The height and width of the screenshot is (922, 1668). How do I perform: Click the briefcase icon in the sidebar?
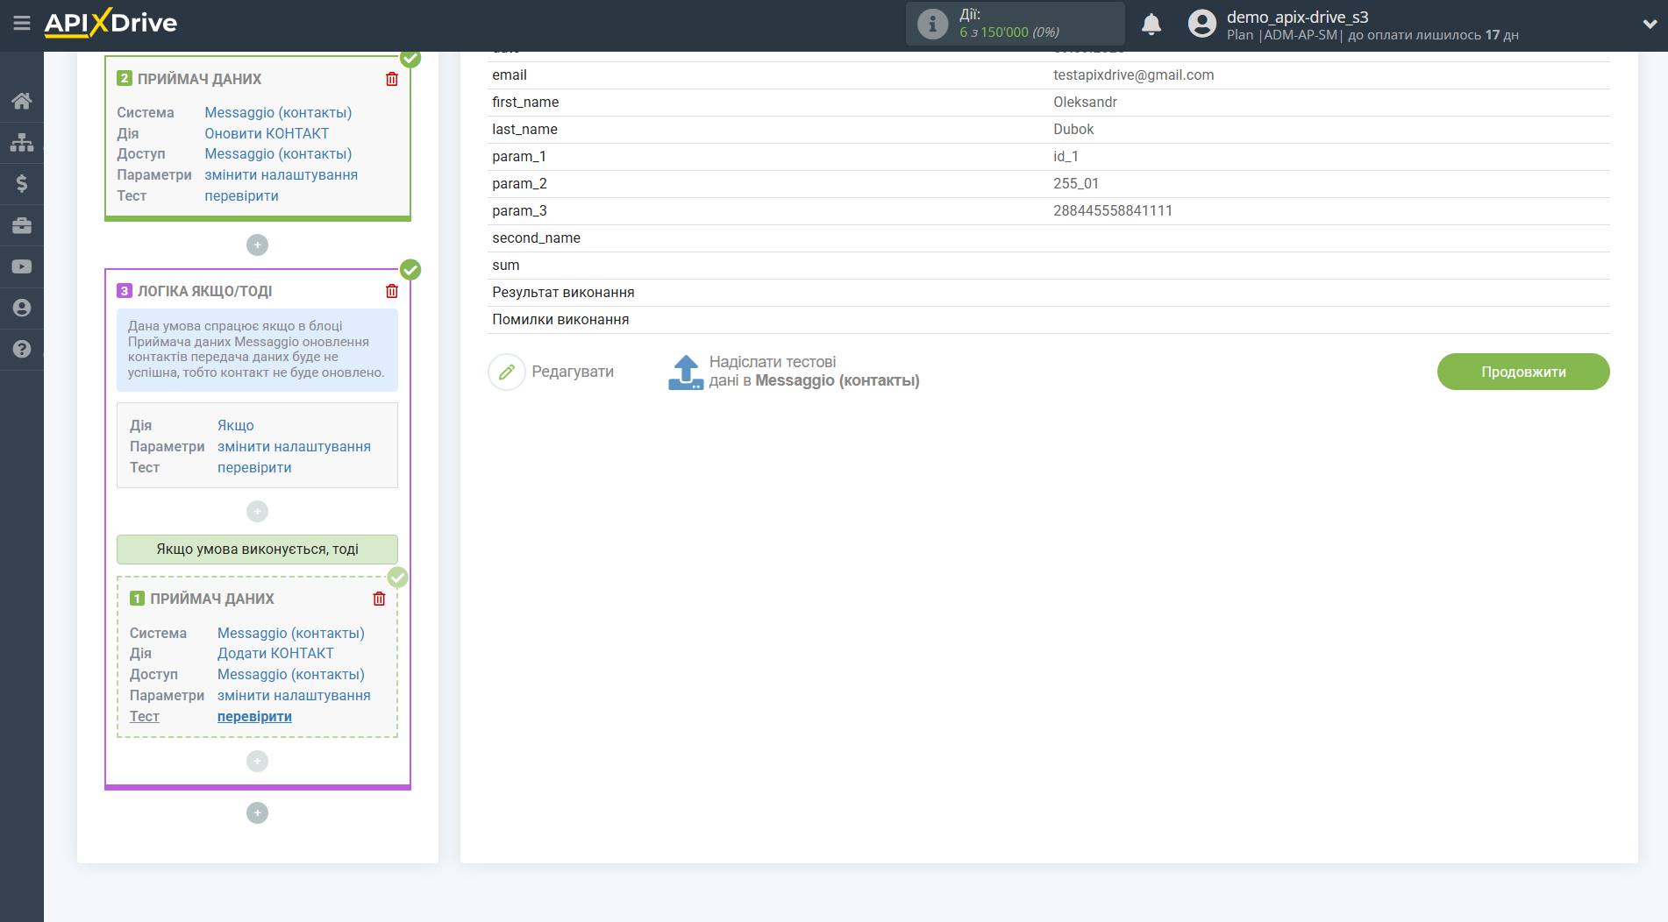click(x=22, y=225)
